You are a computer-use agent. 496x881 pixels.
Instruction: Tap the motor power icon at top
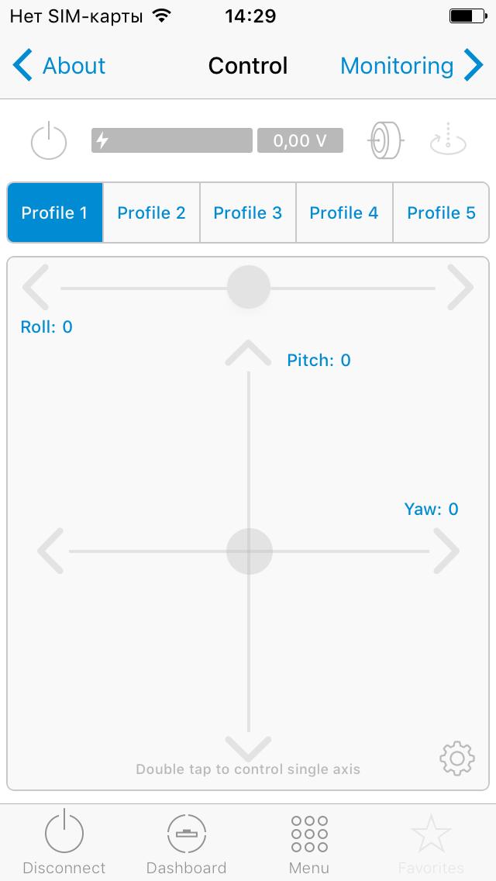(x=49, y=141)
